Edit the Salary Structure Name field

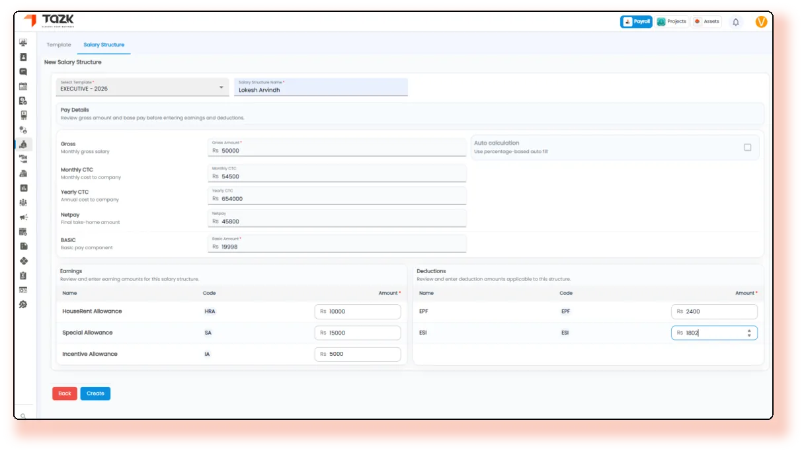(321, 87)
